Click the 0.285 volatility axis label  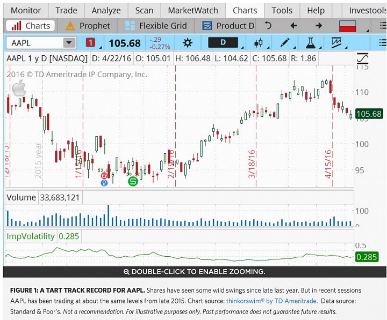coord(367,257)
